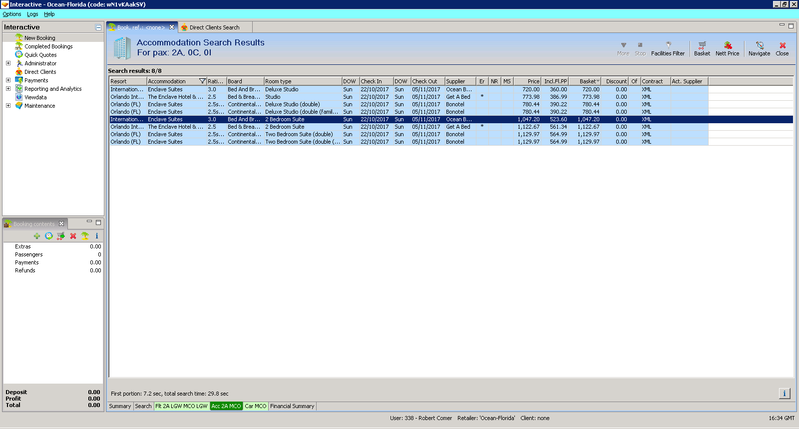
Task: Open Completed Bookings in the sidebar
Action: 48,46
